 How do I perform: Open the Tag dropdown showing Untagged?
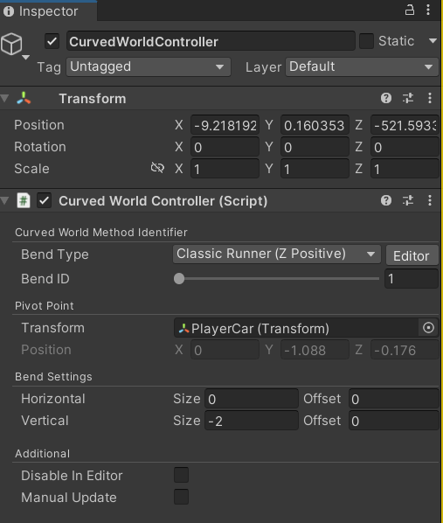click(149, 67)
